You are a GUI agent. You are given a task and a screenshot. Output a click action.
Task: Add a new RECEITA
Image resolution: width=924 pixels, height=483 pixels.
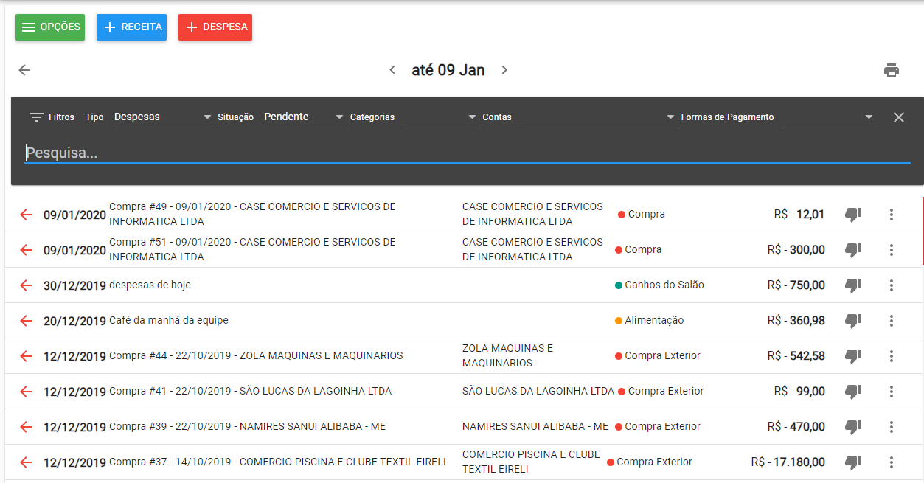pos(131,27)
